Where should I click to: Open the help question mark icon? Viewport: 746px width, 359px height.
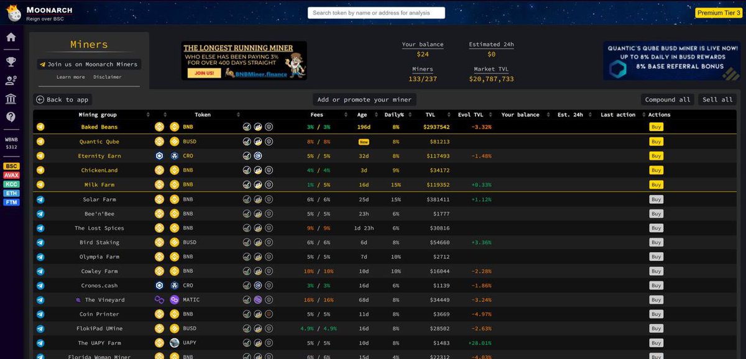[x=11, y=117]
